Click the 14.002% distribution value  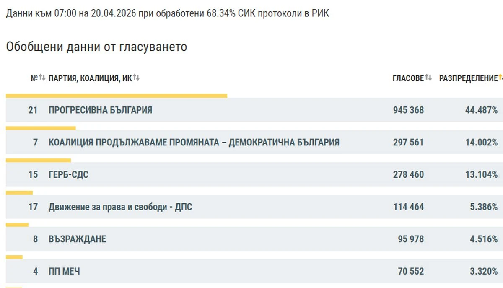pyautogui.click(x=481, y=143)
